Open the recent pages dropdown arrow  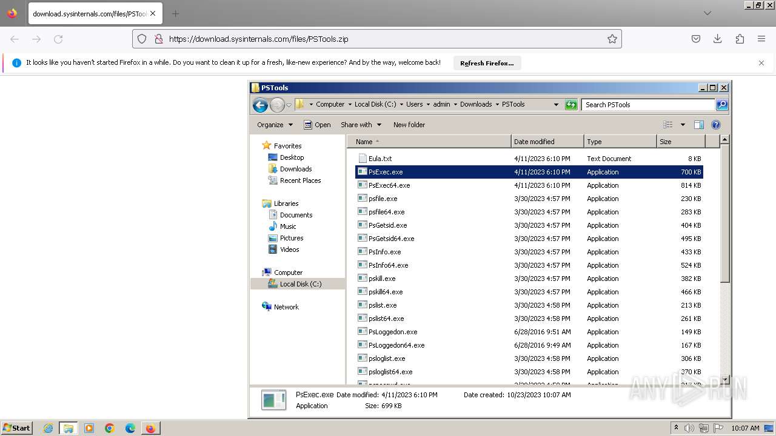point(289,105)
